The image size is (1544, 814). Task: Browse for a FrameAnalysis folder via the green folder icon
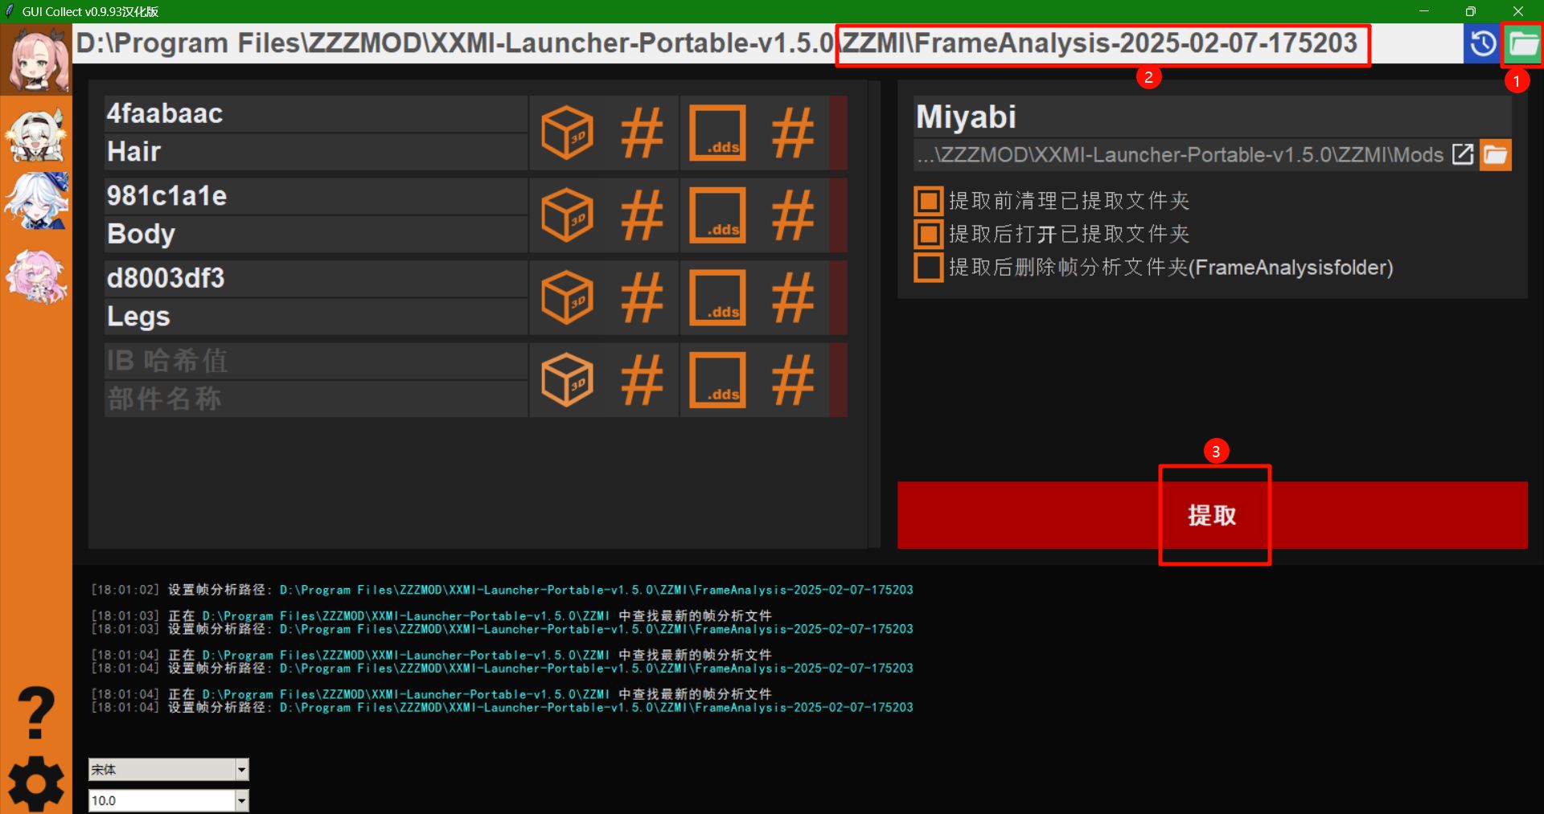point(1522,43)
